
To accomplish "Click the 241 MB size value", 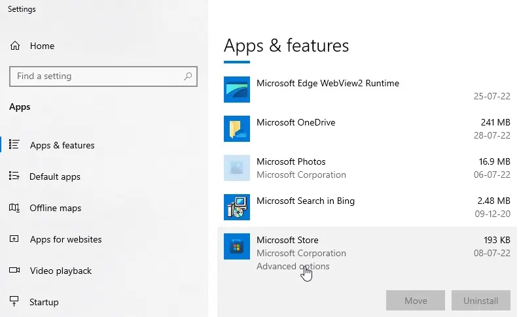I will point(495,122).
